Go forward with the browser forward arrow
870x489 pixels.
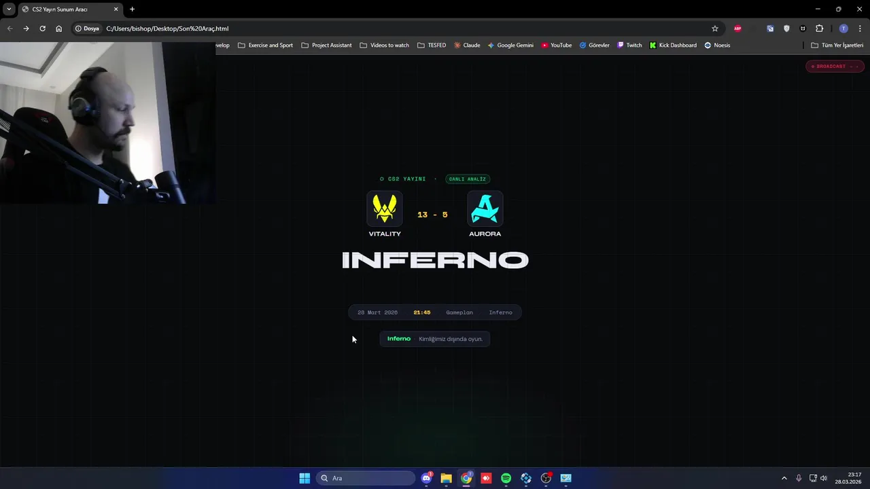click(x=26, y=29)
